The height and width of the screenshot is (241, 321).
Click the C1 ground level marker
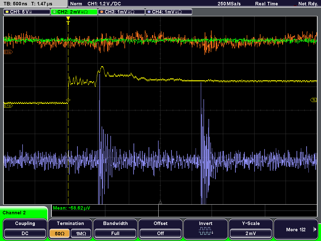pyautogui.click(x=8, y=105)
